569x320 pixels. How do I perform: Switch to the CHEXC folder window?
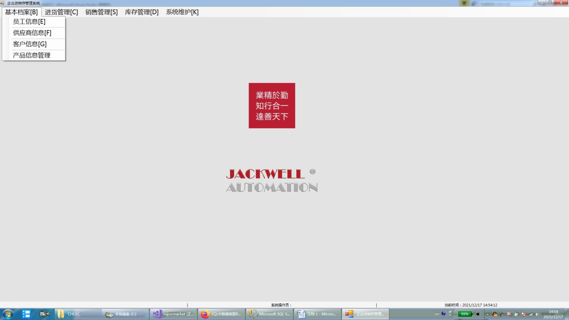coord(78,314)
